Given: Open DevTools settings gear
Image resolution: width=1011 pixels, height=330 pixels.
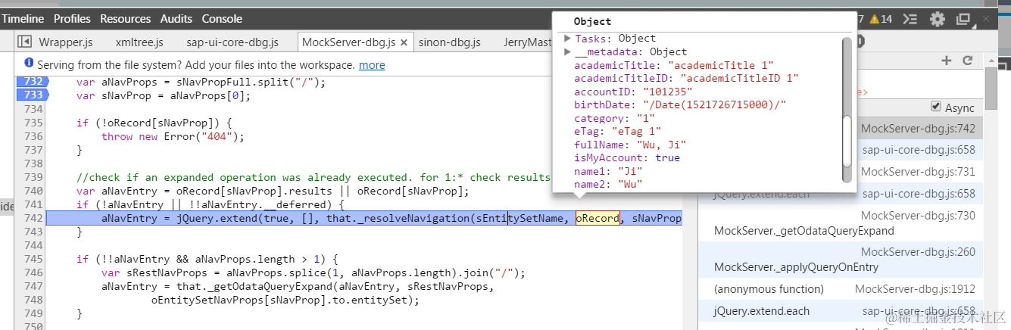Looking at the screenshot, I should click(x=938, y=19).
